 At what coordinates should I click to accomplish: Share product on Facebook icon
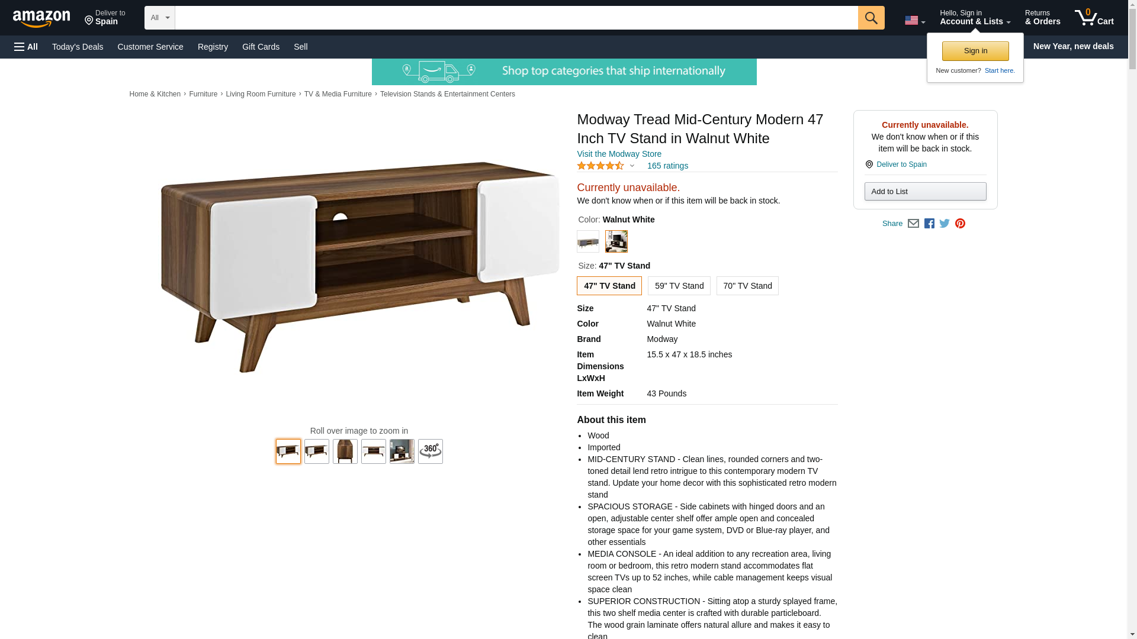929,224
